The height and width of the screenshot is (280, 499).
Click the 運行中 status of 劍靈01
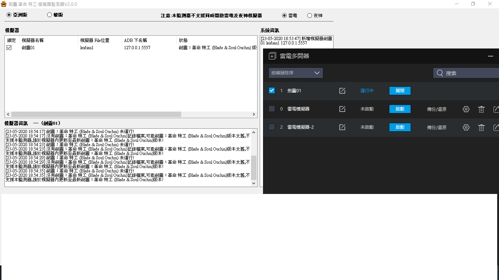click(367, 91)
